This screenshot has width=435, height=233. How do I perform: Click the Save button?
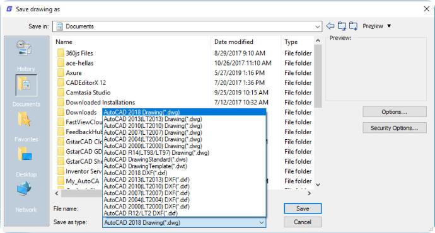pyautogui.click(x=303, y=208)
